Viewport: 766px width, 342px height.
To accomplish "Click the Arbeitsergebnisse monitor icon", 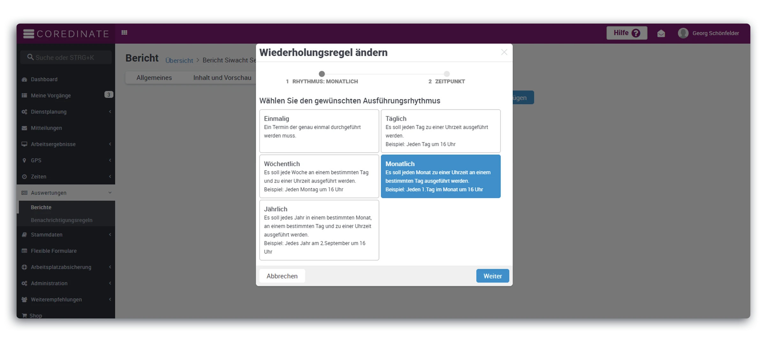I will (24, 144).
